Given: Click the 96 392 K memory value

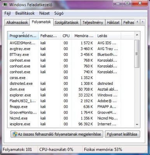Looking at the screenshot, I should point(86,124).
